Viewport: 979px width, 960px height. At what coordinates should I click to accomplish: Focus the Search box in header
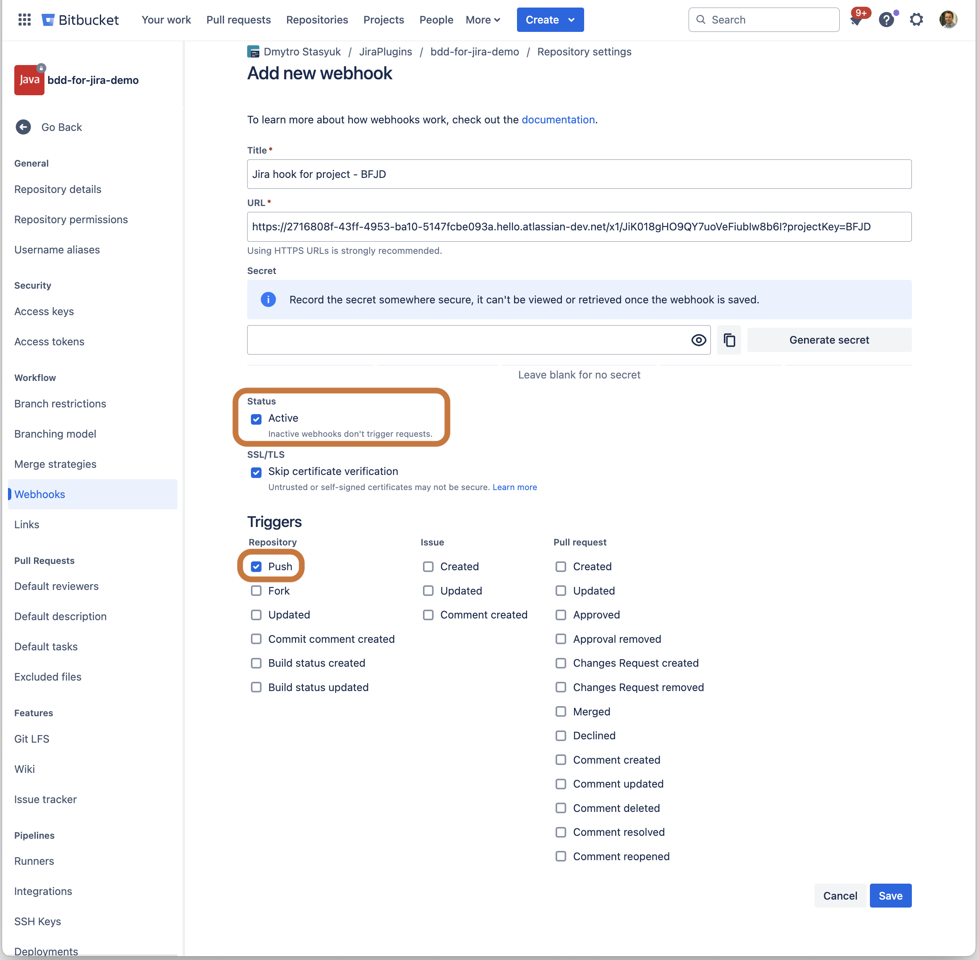764,20
